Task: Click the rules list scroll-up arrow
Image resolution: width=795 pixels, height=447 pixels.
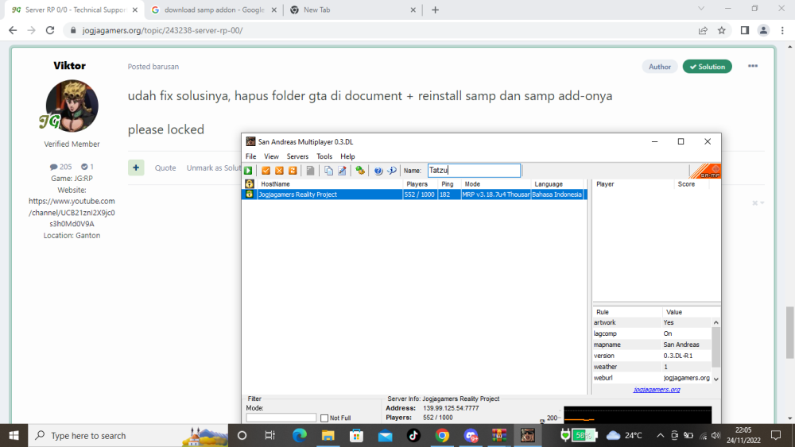Action: 716,322
